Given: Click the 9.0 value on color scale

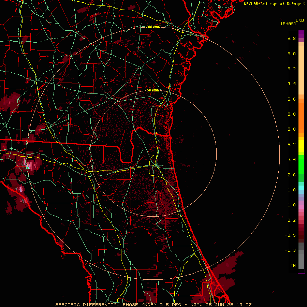Looking at the screenshot, I should tap(292, 54).
